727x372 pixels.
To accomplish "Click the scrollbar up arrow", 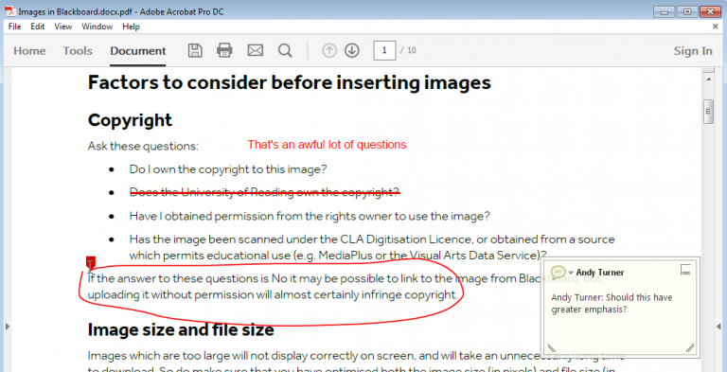I will (708, 80).
